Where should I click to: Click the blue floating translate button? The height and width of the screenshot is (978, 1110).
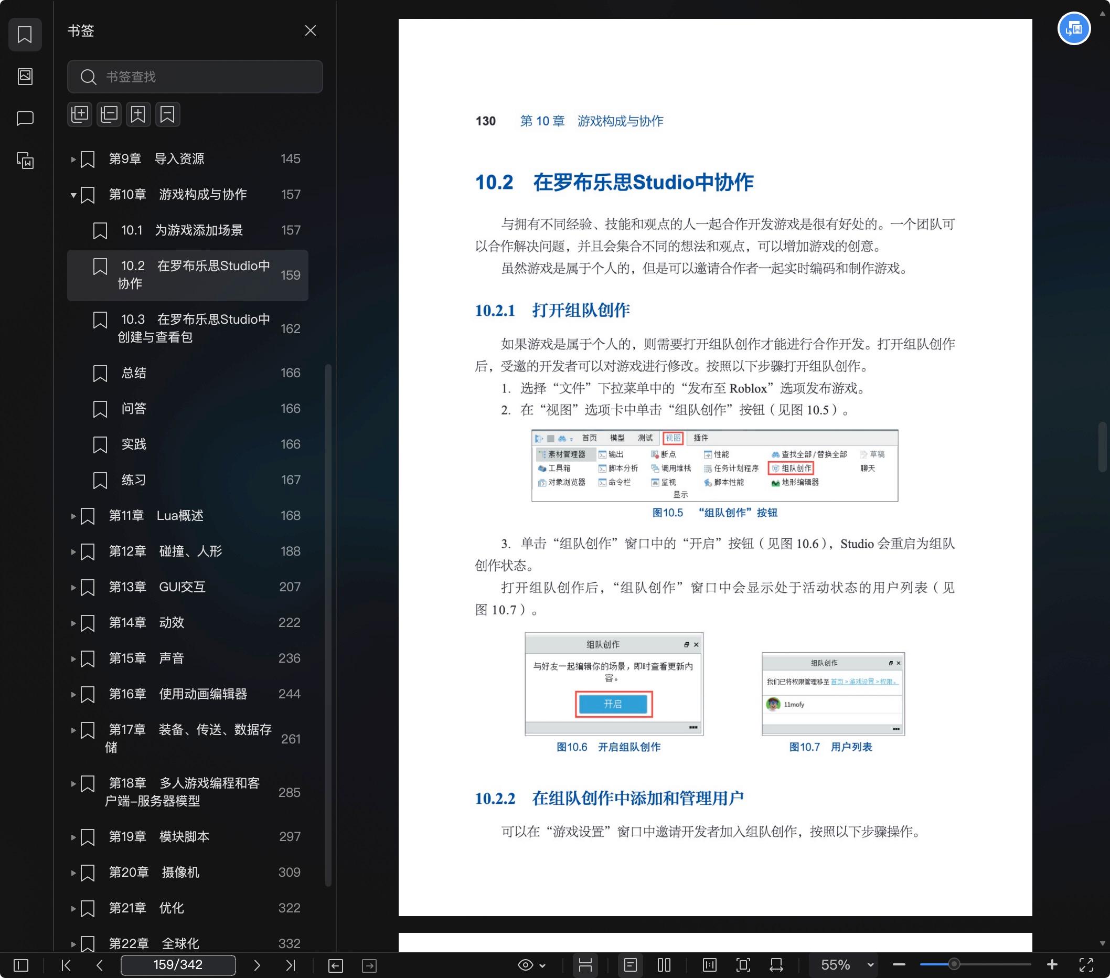[x=1074, y=28]
